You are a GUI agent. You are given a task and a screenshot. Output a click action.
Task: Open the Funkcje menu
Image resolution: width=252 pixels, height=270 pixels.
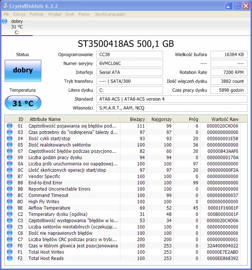click(x=36, y=14)
